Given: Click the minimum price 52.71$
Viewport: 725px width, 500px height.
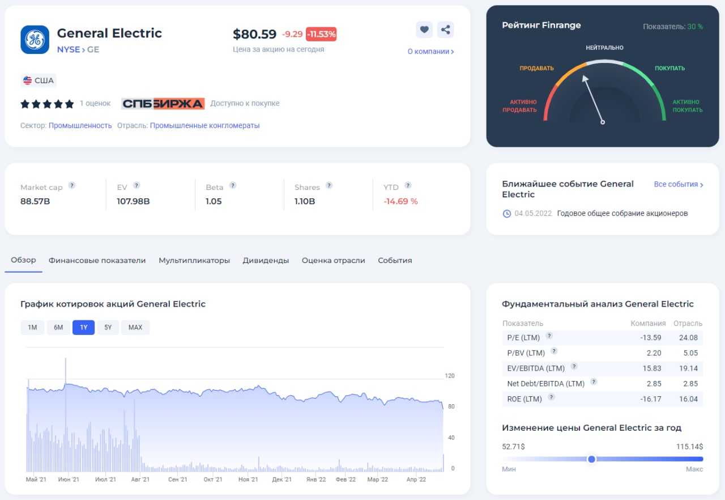Looking at the screenshot, I should 513,447.
